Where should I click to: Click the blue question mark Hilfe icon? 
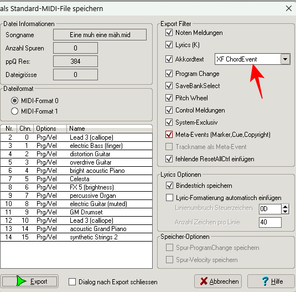click(265, 281)
